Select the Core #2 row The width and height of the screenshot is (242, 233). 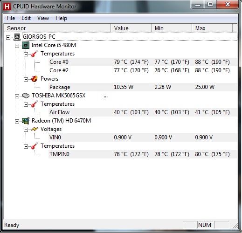coord(143,70)
